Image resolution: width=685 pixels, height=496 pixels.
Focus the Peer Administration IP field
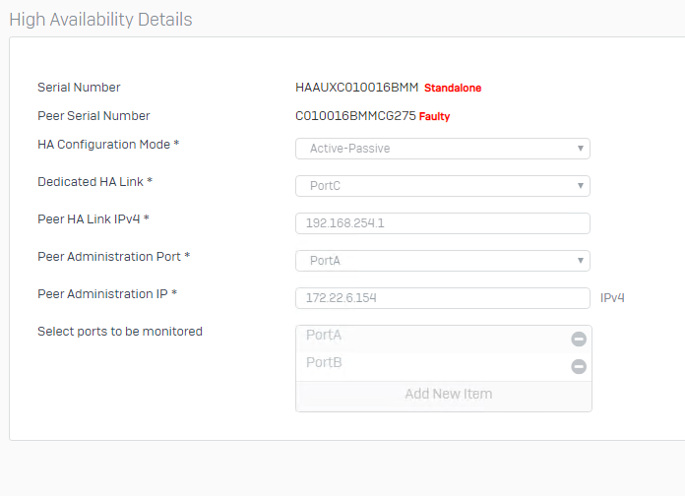point(443,298)
